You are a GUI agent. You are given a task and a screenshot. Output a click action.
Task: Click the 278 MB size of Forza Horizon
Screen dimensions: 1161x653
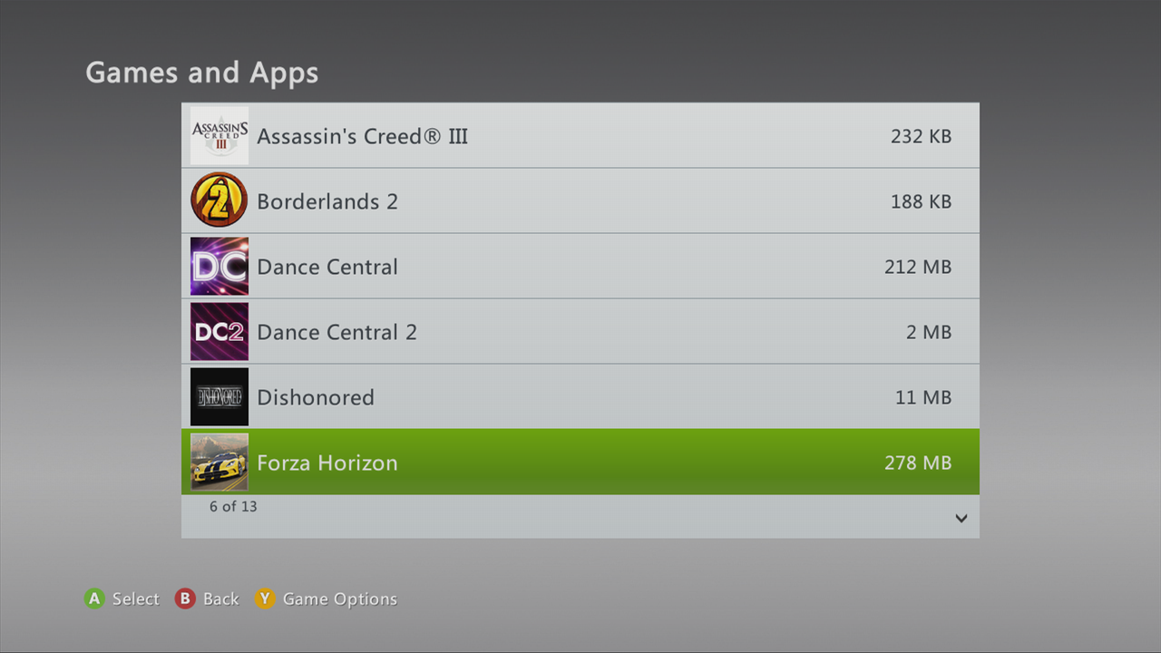point(918,463)
